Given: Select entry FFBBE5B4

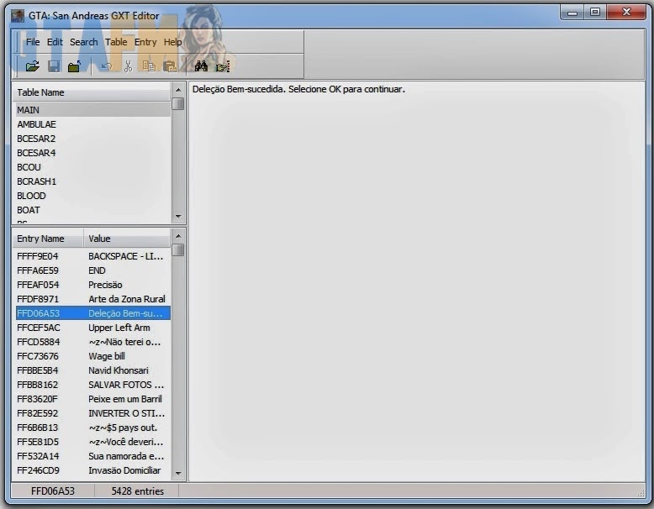Looking at the screenshot, I should [92, 370].
